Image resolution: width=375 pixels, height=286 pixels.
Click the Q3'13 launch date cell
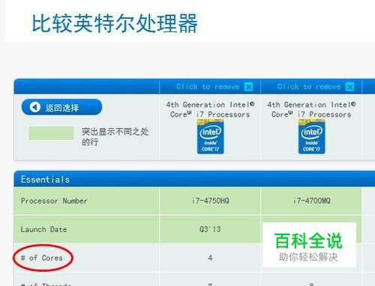click(x=210, y=229)
